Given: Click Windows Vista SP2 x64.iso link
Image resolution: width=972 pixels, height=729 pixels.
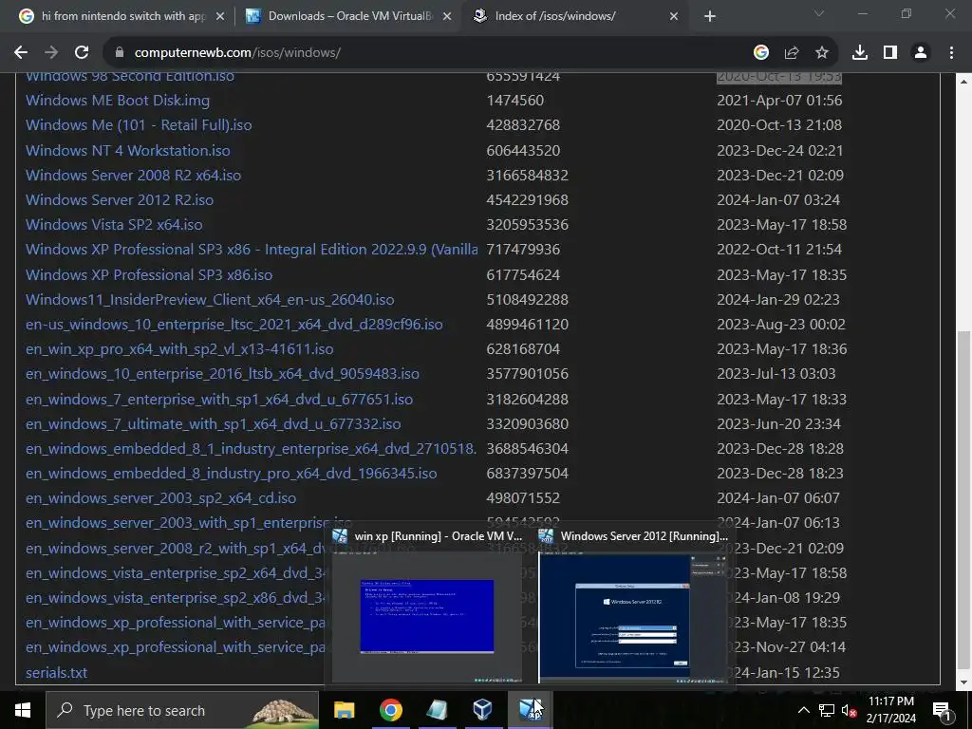Looking at the screenshot, I should coord(114,225).
